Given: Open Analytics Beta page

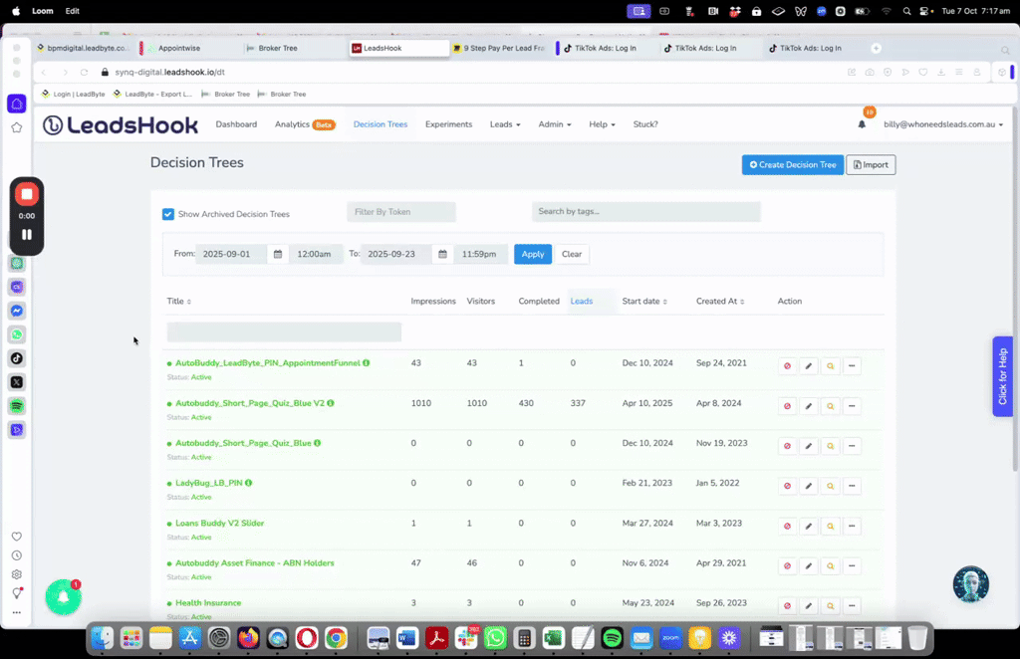Looking at the screenshot, I should [305, 124].
